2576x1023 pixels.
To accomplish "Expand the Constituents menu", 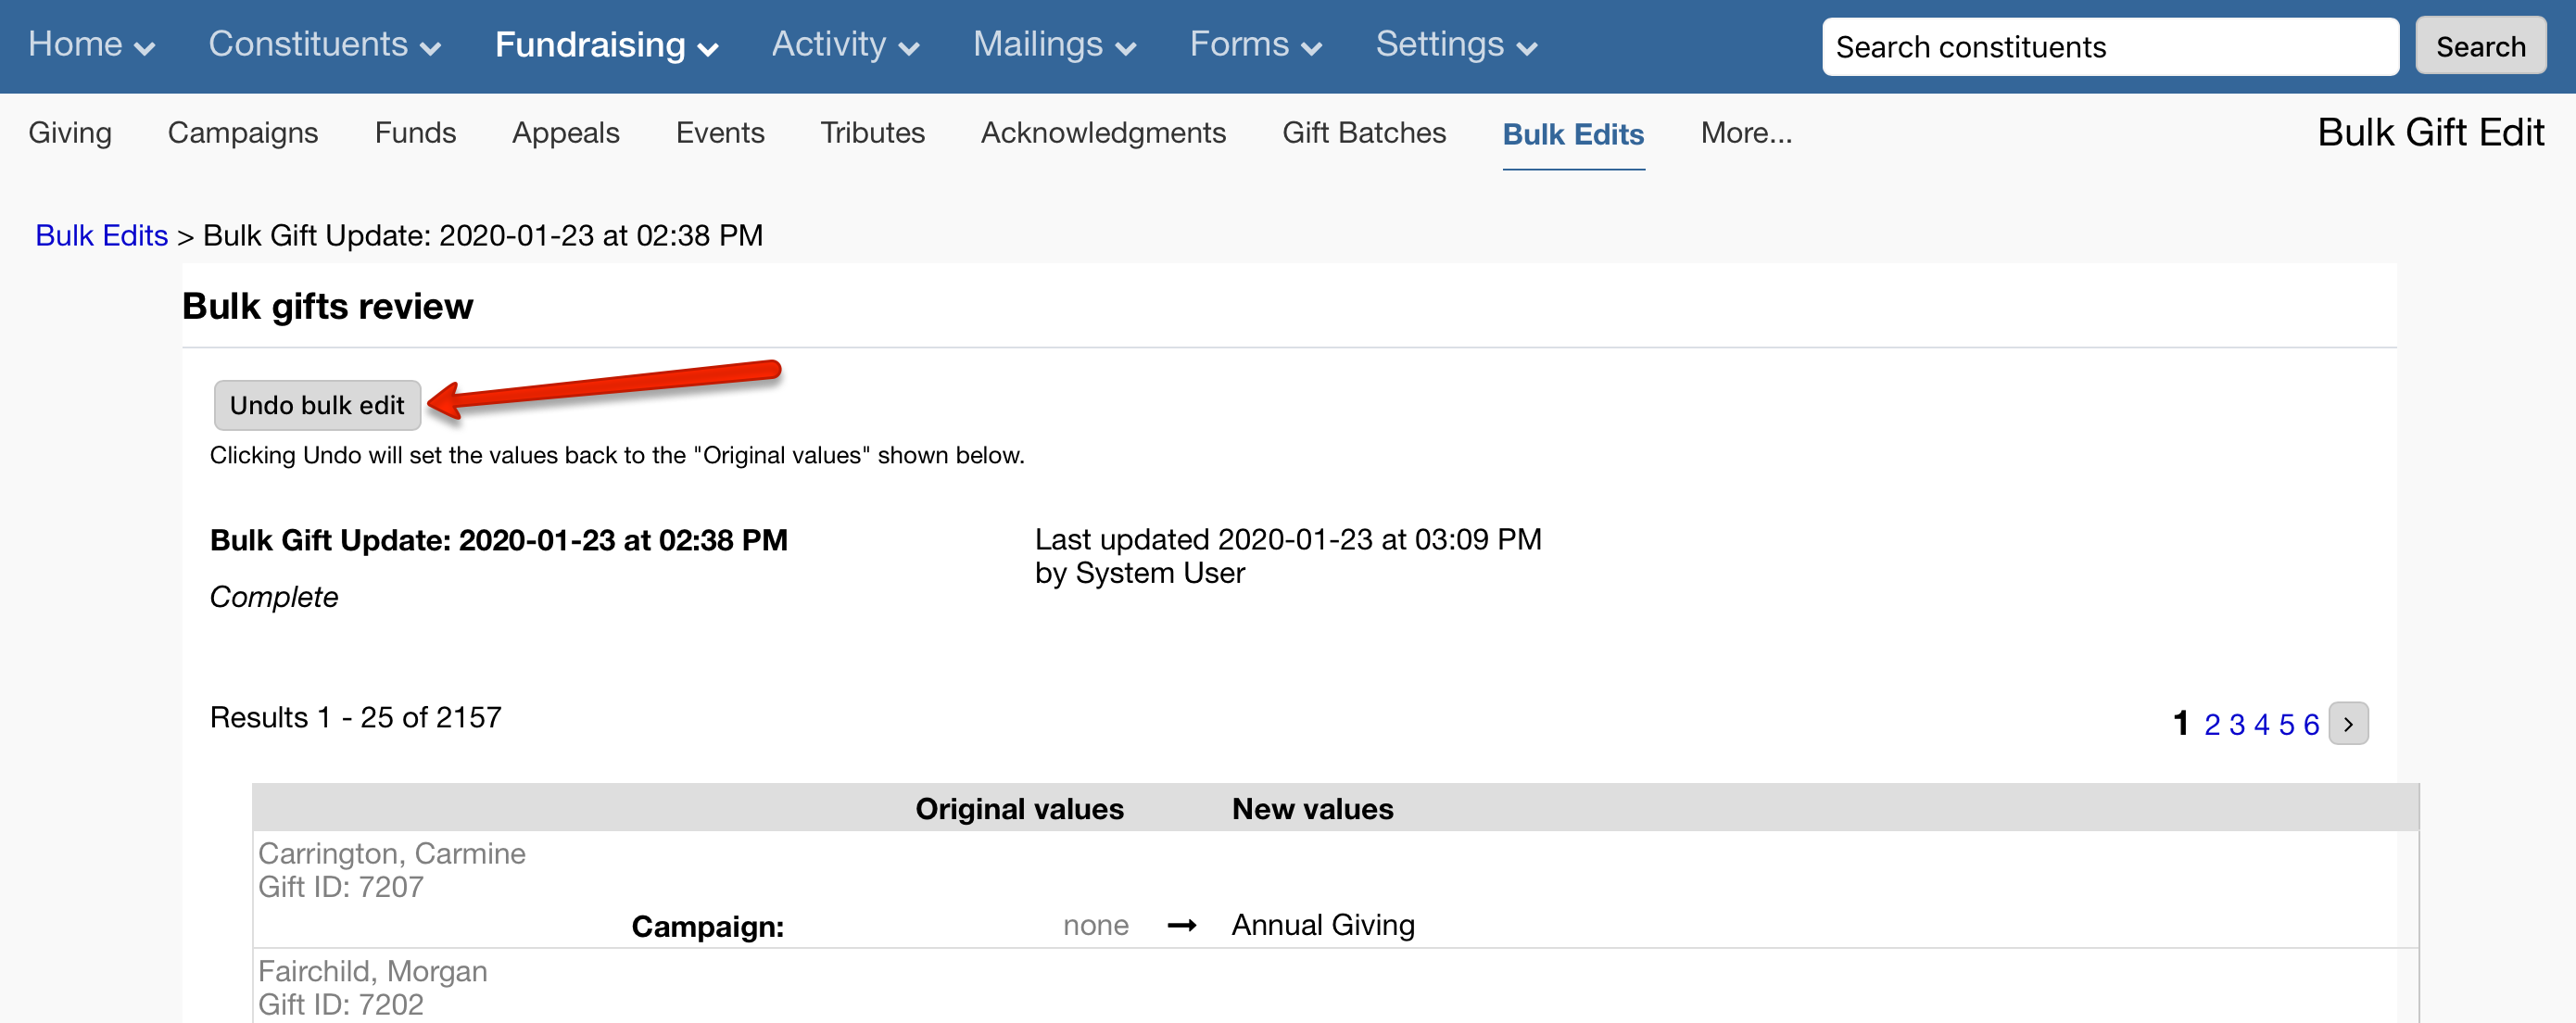I will coord(324,45).
